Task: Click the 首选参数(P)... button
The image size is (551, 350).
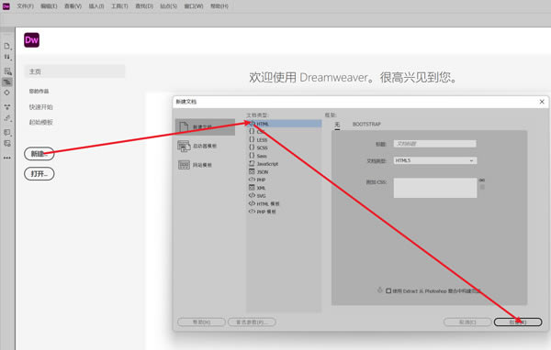Action: click(x=252, y=322)
